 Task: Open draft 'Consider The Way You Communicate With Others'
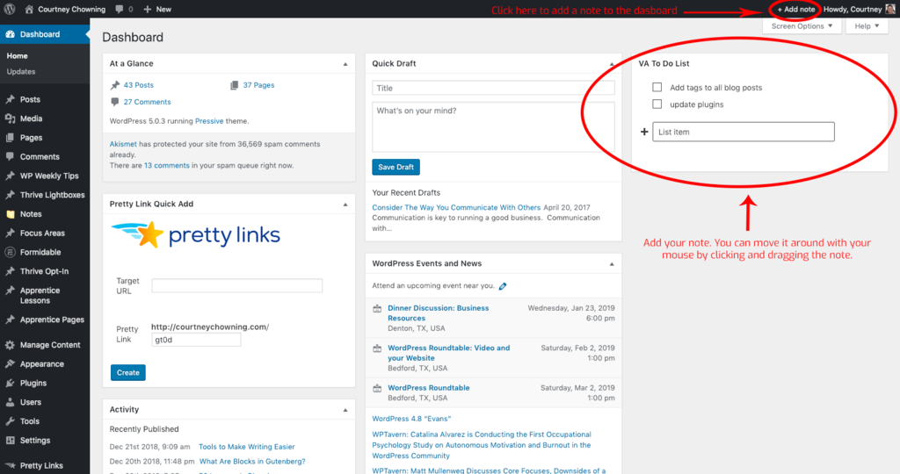coord(456,207)
